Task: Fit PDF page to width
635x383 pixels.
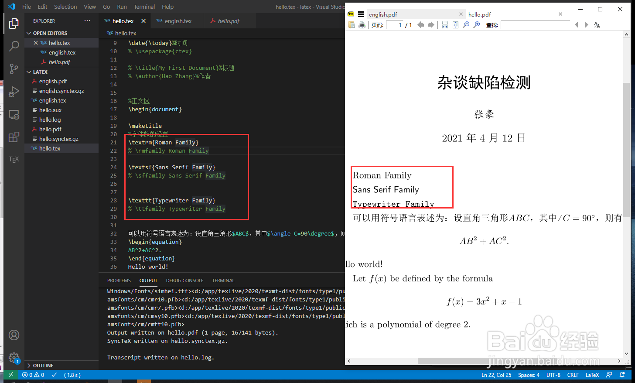Action: (445, 25)
